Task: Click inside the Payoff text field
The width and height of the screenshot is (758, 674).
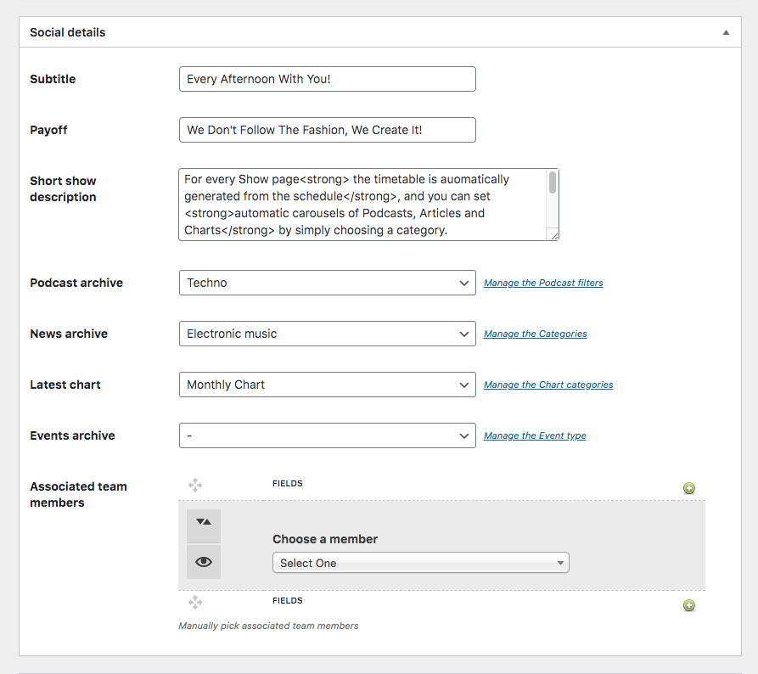Action: (x=328, y=130)
